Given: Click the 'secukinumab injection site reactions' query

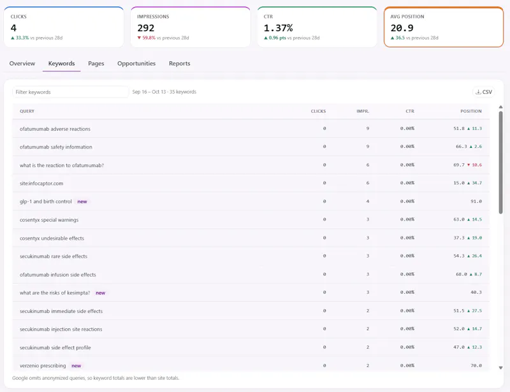Looking at the screenshot, I should pos(61,329).
